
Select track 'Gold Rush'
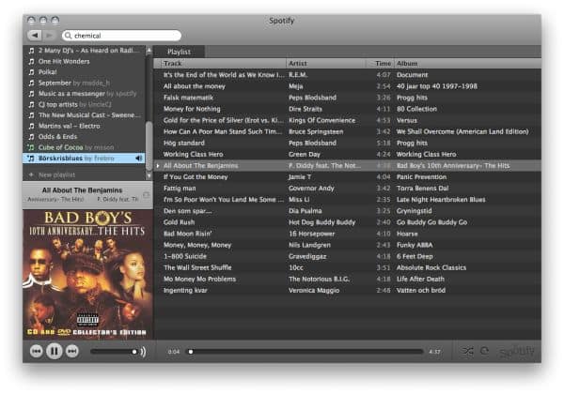[179, 222]
